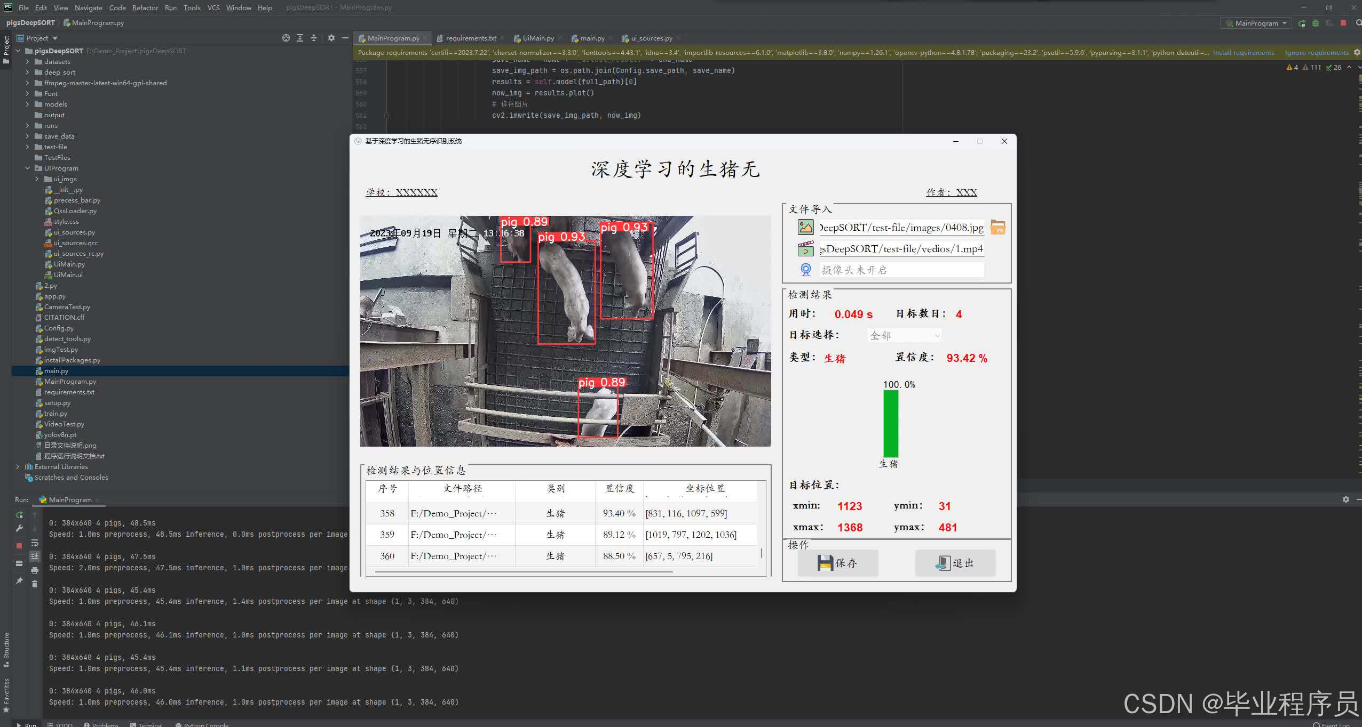Hide the Project panel

click(345, 38)
